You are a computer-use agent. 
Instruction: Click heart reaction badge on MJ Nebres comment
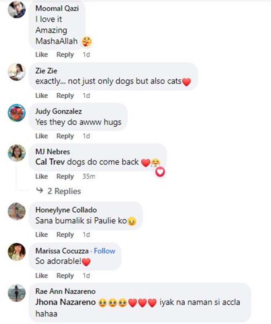click(160, 172)
